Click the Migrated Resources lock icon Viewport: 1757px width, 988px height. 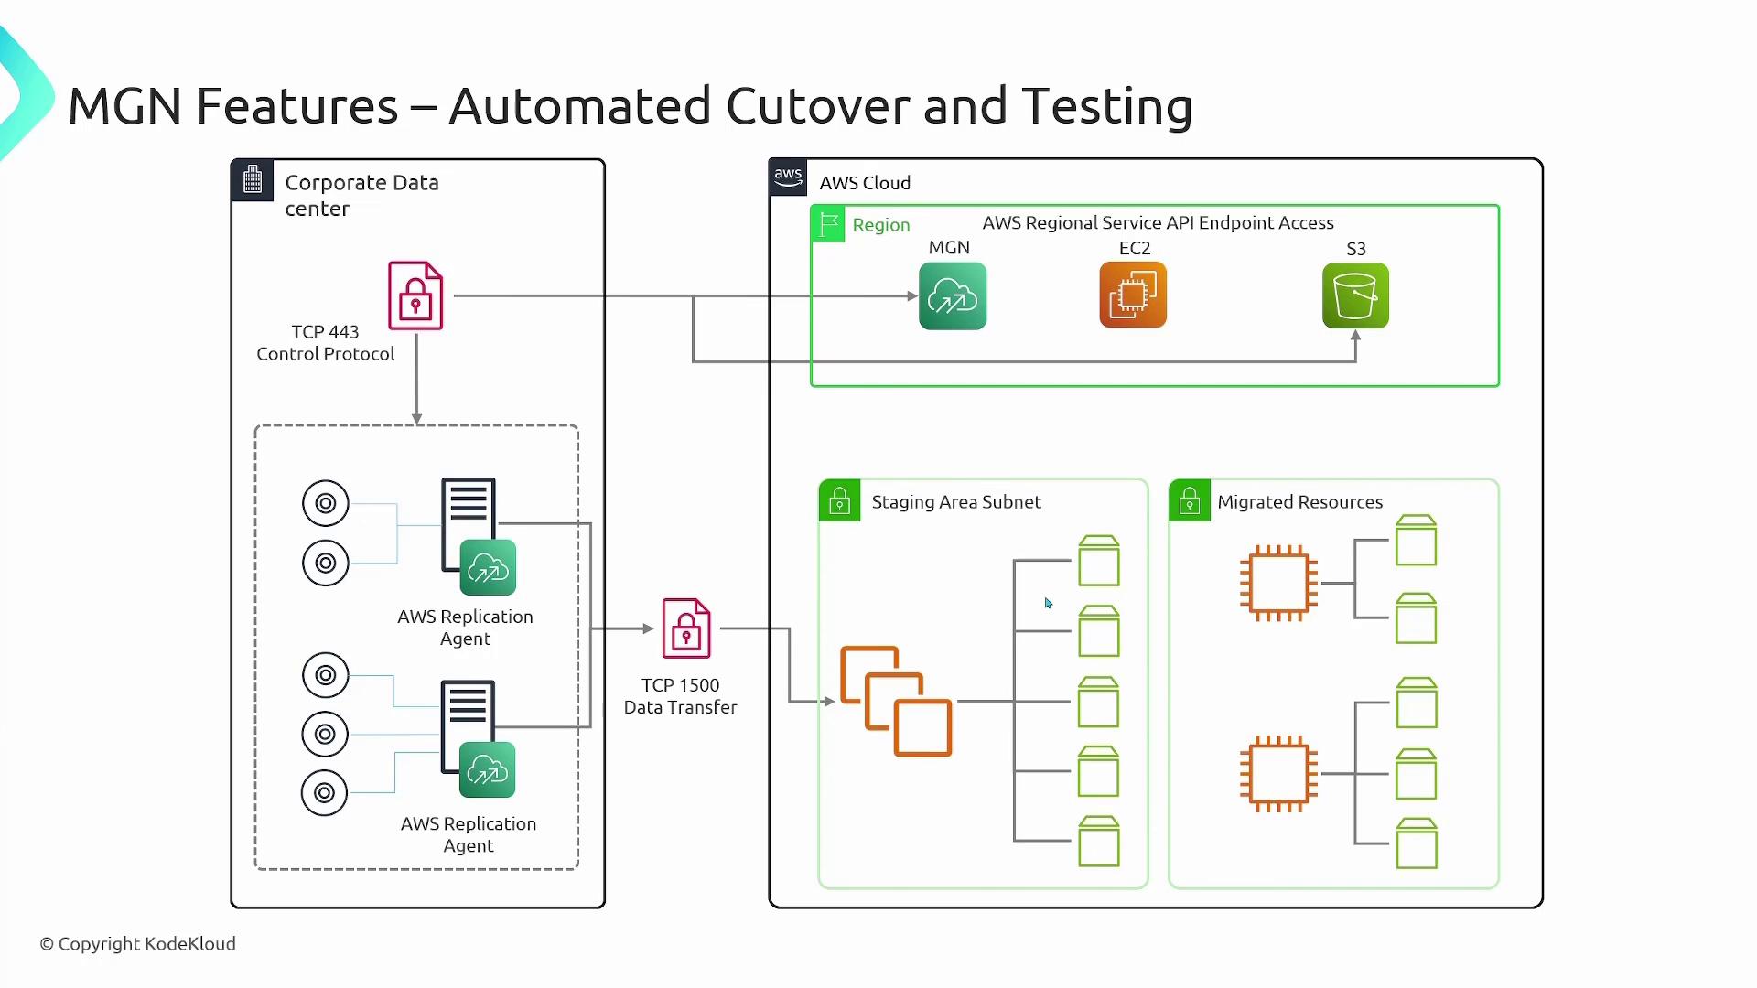[1190, 500]
